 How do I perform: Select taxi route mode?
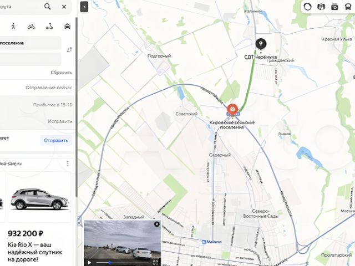[x=67, y=27]
